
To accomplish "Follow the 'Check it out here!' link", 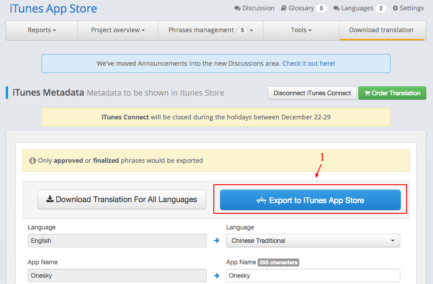I will point(309,64).
